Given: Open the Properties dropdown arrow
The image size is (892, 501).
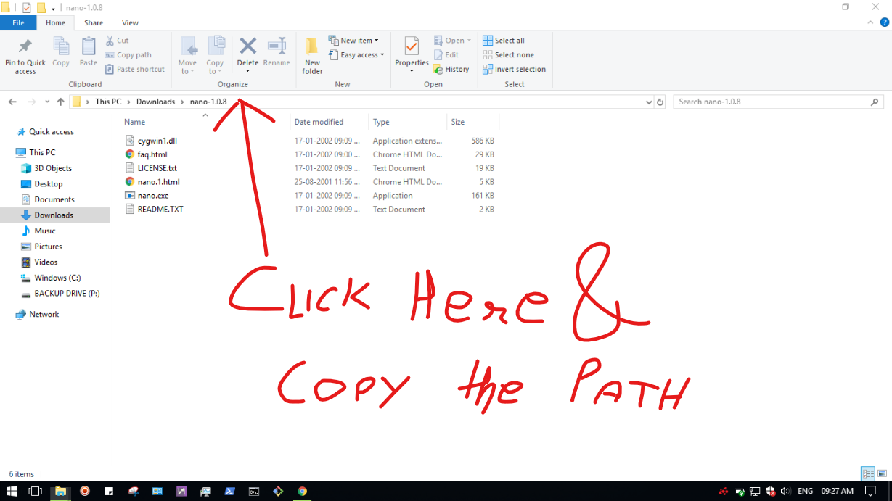Looking at the screenshot, I should [x=412, y=70].
